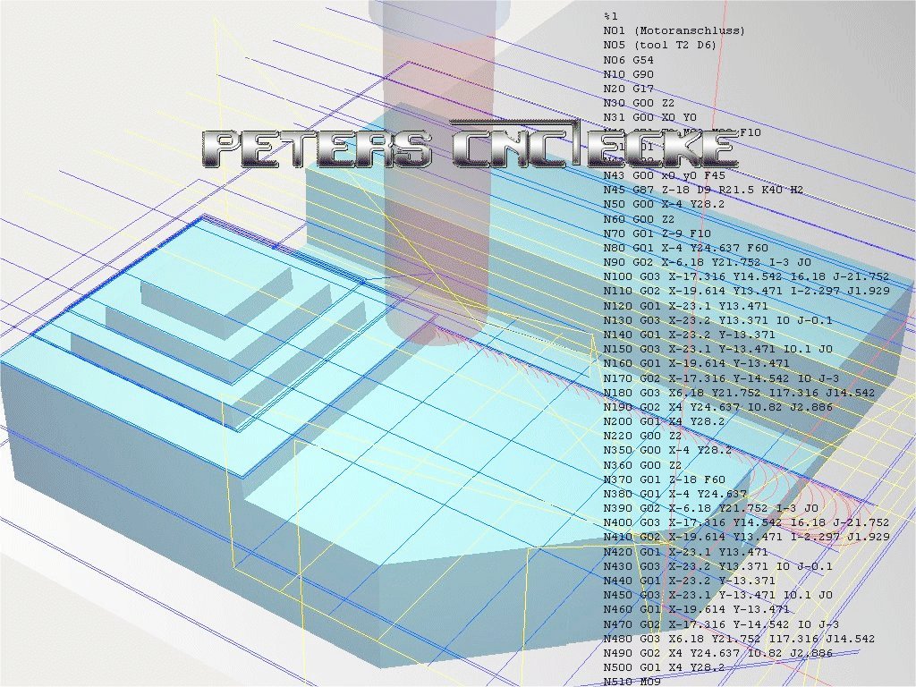Select the line "N470 G02 X-17.316 Y-14.542 I0 J-3"
Screen dimensions: 916x687
pyautogui.click(x=721, y=624)
